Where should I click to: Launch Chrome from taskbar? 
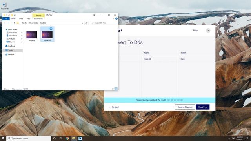coord(67,138)
